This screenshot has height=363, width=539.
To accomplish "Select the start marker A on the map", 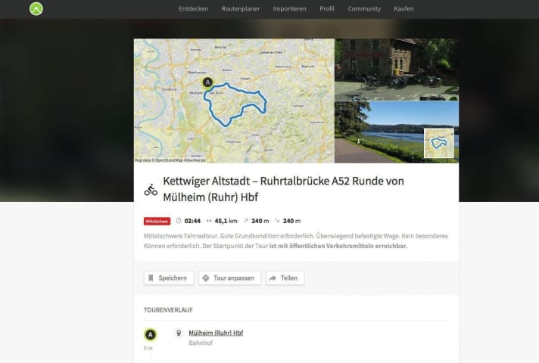I will pos(207,82).
